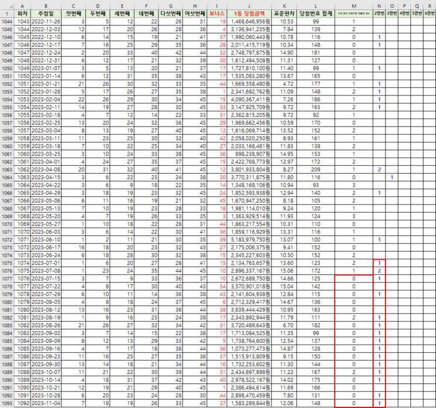This screenshot has width=436, height=408.
Task: Select row header 1044
Action: click(x=7, y=21)
